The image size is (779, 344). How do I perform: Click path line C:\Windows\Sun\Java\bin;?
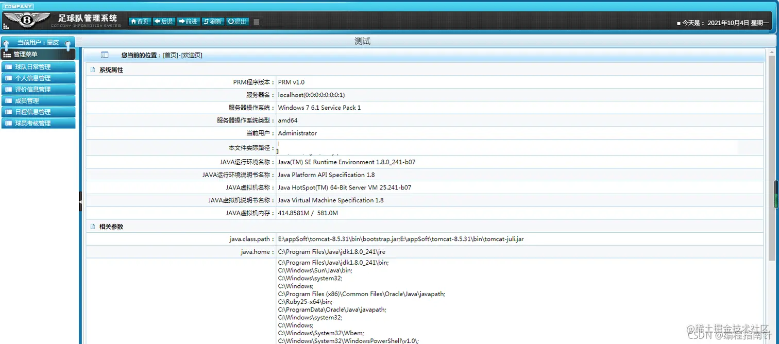[315, 270]
